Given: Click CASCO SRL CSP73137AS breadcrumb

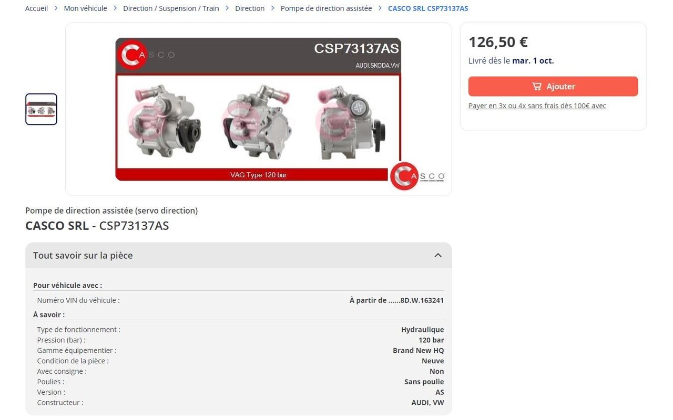Looking at the screenshot, I should click(428, 8).
